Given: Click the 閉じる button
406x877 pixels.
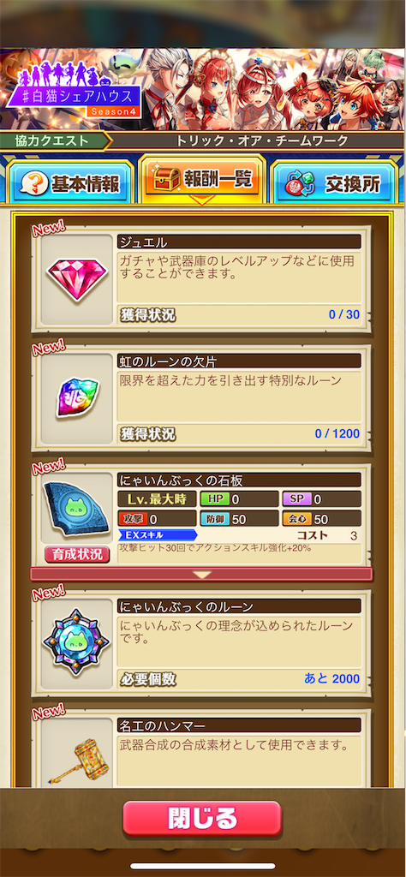Looking at the screenshot, I should 202,818.
